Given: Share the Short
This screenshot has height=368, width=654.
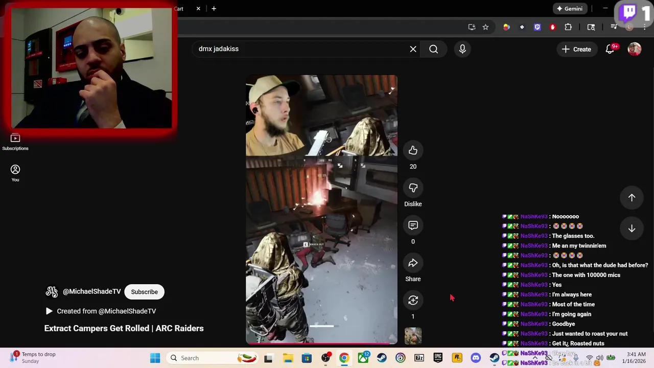Looking at the screenshot, I should tap(413, 263).
